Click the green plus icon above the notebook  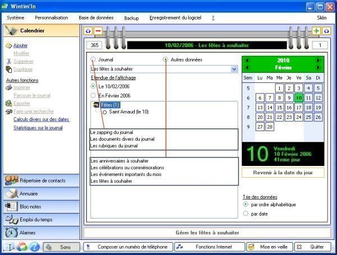click(x=316, y=31)
